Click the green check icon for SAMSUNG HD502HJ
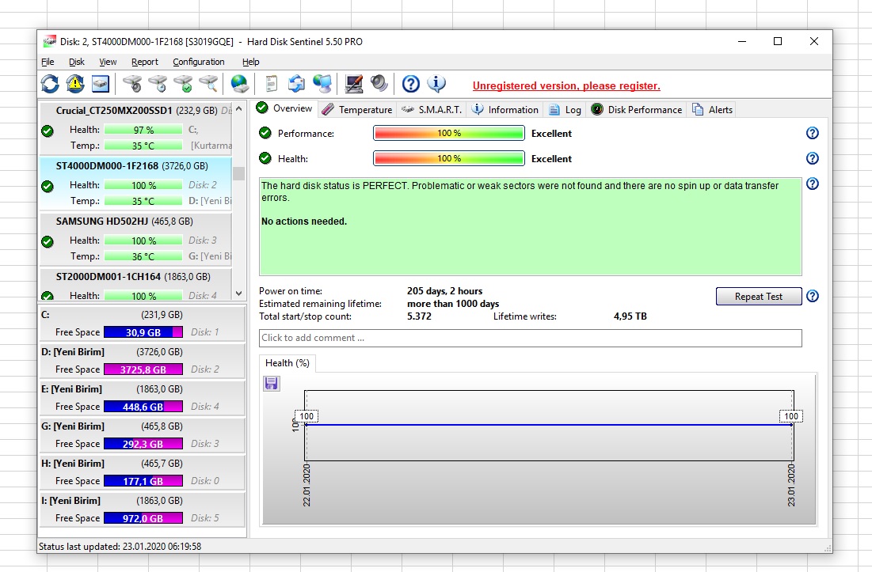The width and height of the screenshot is (872, 572). (x=48, y=241)
